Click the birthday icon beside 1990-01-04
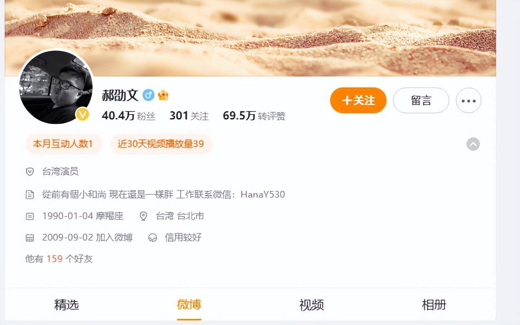520x325 pixels. pos(30,216)
